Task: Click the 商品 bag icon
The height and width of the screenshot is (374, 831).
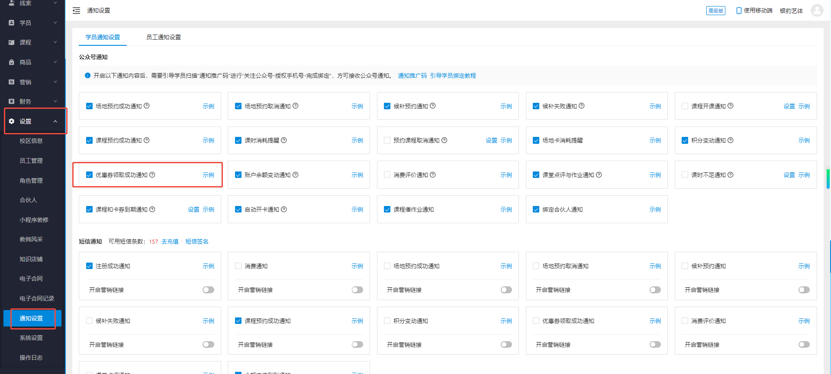Action: (12, 62)
